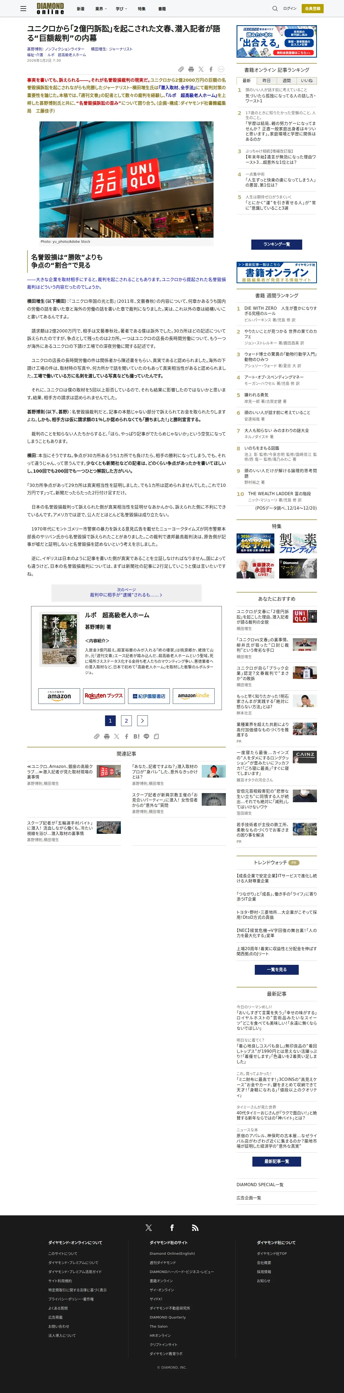Select the いいね ranking tab

click(307, 81)
